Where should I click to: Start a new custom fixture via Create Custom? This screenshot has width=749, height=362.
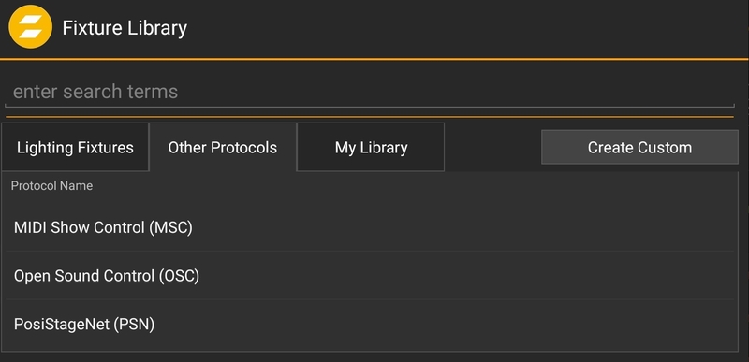point(639,148)
